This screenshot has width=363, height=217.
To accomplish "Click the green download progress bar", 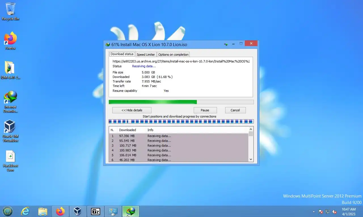I will coord(181,102).
